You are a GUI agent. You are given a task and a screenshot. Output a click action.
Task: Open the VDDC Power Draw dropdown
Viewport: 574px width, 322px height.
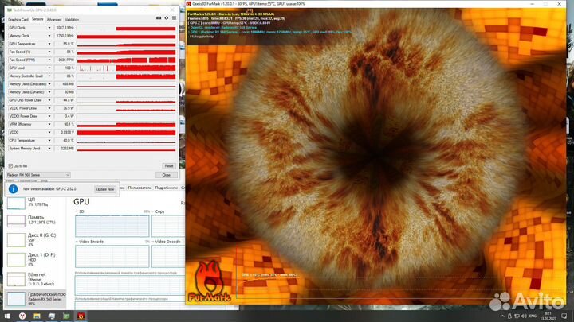(49, 108)
